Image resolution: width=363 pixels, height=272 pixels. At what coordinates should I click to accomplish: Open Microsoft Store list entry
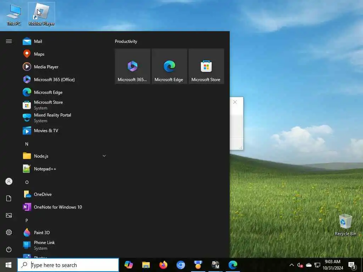pyautogui.click(x=65, y=105)
